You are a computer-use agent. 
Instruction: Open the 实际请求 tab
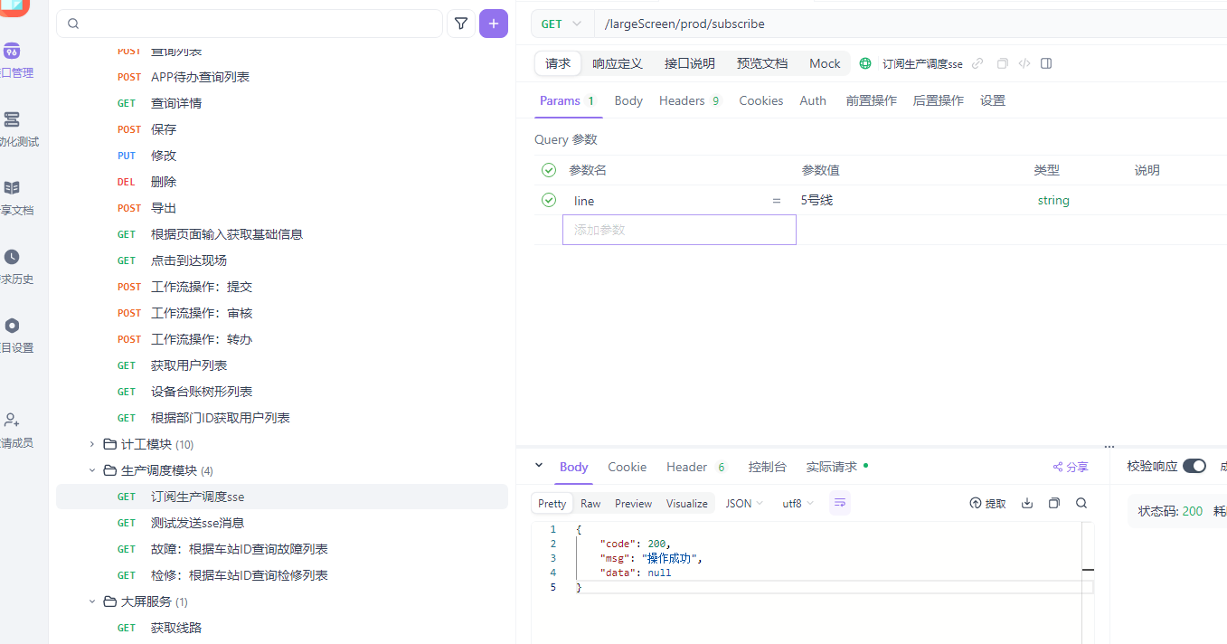coord(836,467)
